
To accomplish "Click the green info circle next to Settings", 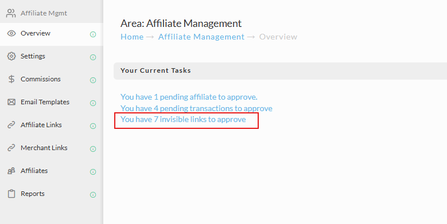I will pos(93,57).
